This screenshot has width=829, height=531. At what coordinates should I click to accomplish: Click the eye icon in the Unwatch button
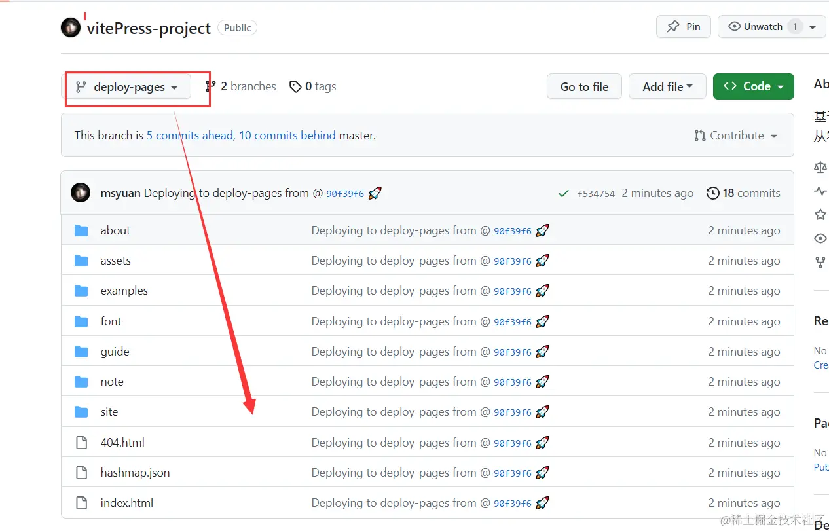click(x=734, y=27)
